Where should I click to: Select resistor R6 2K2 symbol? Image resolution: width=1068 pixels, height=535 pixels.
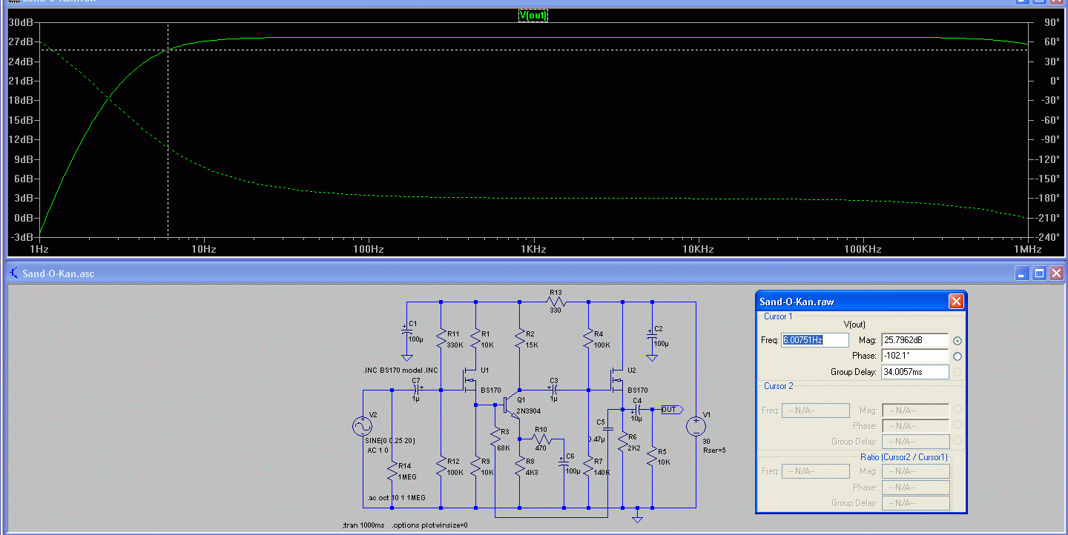622,442
